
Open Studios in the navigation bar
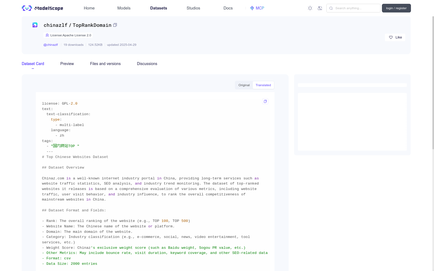193,8
